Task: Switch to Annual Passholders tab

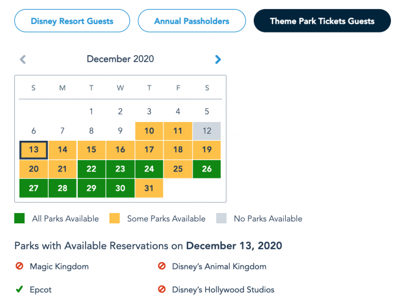Action: pos(191,21)
